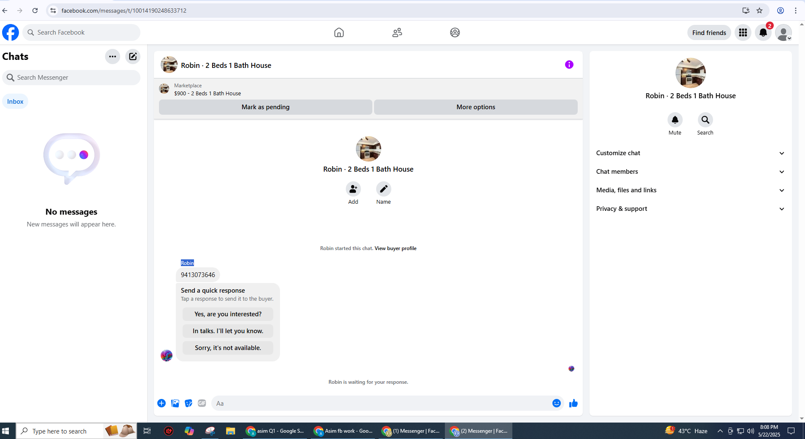Choose a GIF from the composer
This screenshot has height=439, width=805.
(x=202, y=403)
